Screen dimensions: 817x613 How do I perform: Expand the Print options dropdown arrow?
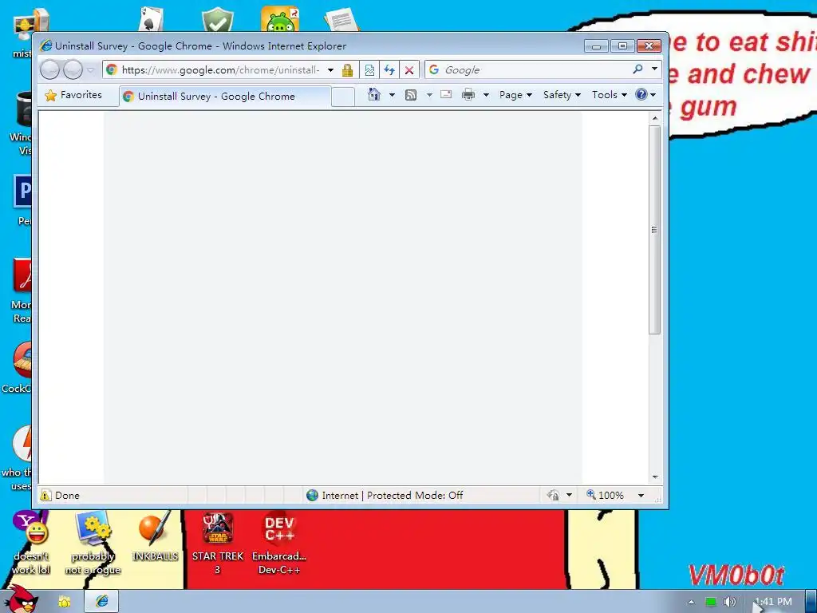[486, 95]
